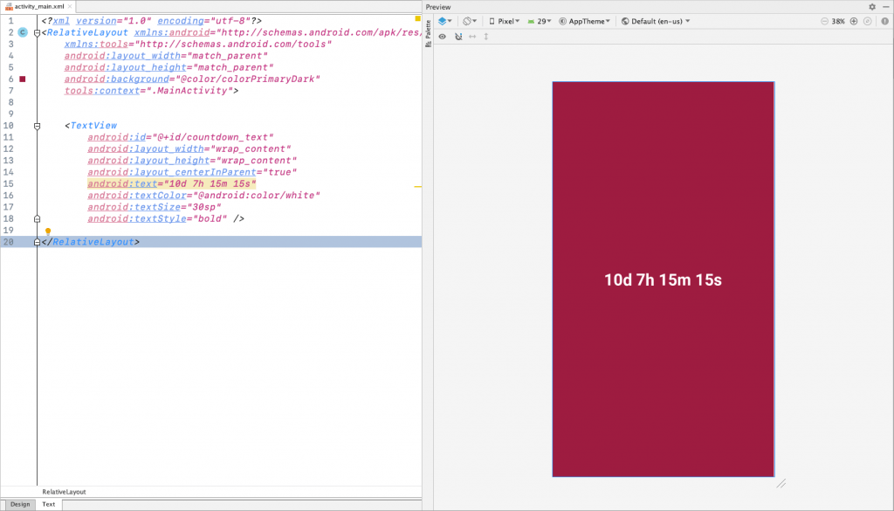
Task: Open the Pixel device dropdown
Action: (x=506, y=21)
